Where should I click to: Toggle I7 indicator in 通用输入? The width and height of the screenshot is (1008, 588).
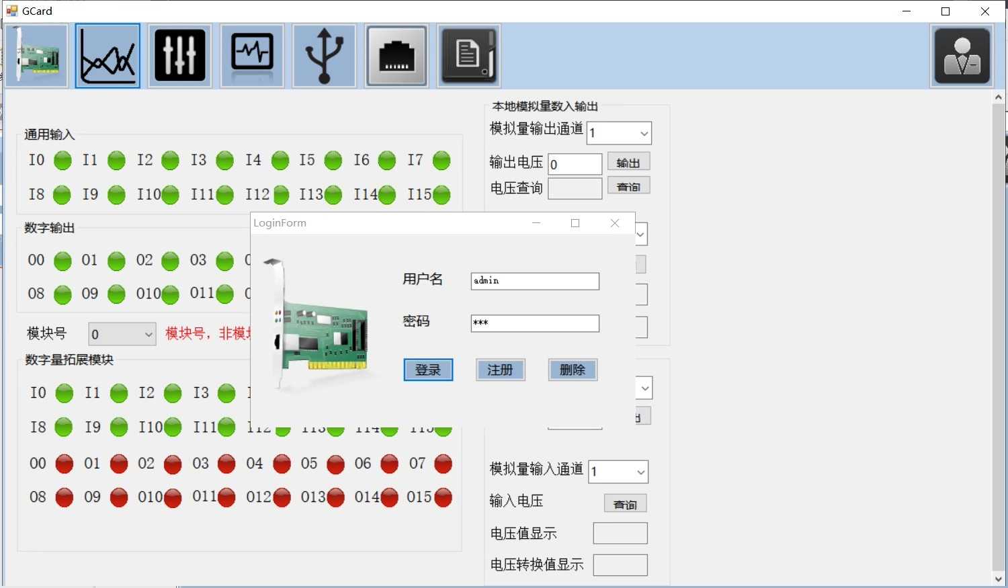click(442, 161)
